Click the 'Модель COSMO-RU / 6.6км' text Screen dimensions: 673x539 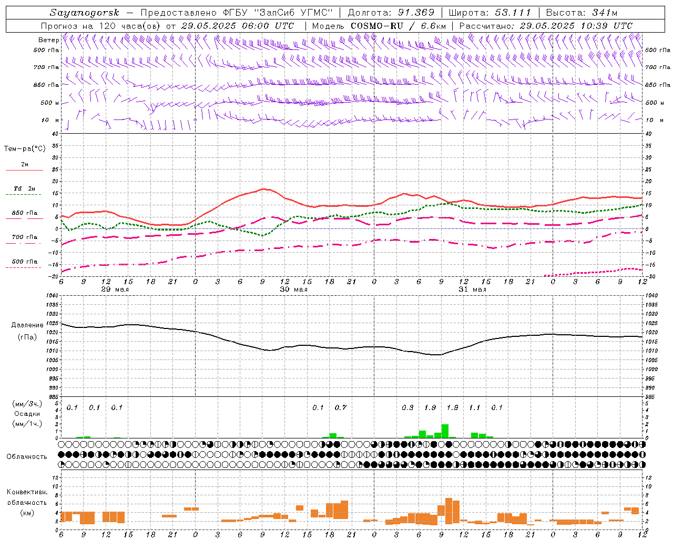point(379,26)
